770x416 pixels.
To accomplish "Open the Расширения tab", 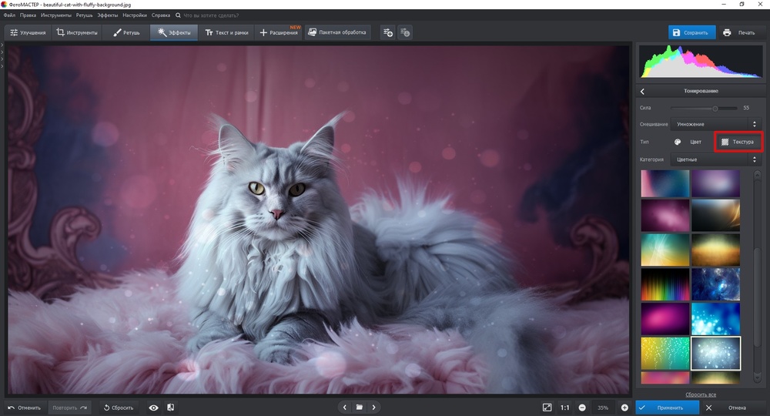I will [x=280, y=33].
